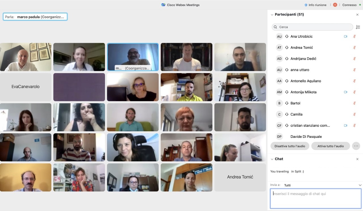This screenshot has width=363, height=211.
Task: Collapse the Partecipanti panel chevron
Action: pos(272,14)
